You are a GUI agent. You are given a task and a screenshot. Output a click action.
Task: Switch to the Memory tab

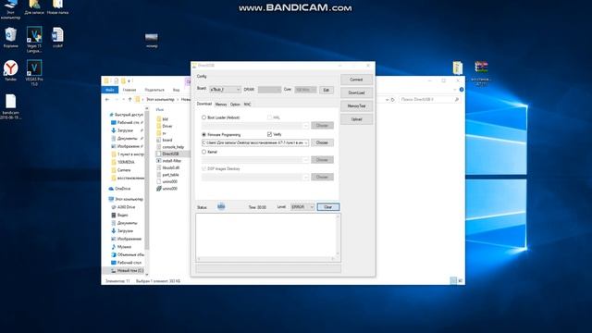point(221,105)
